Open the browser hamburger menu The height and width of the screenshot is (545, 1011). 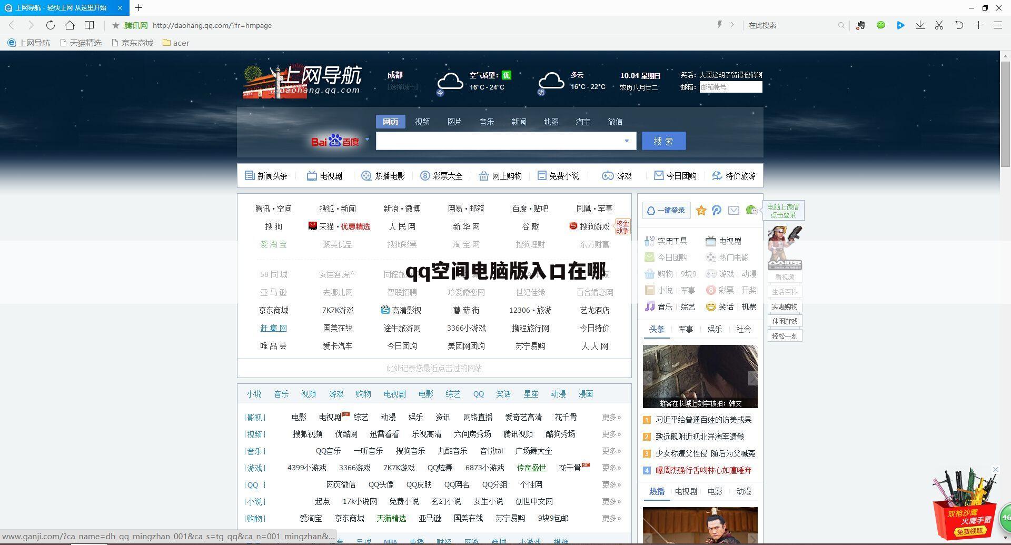pyautogui.click(x=998, y=25)
